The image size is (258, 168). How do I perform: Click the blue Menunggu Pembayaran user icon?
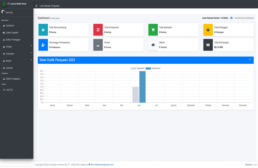43,45
